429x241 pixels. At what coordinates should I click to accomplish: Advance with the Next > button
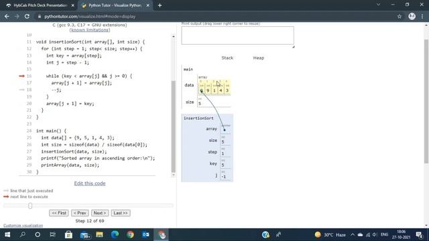tap(100, 213)
